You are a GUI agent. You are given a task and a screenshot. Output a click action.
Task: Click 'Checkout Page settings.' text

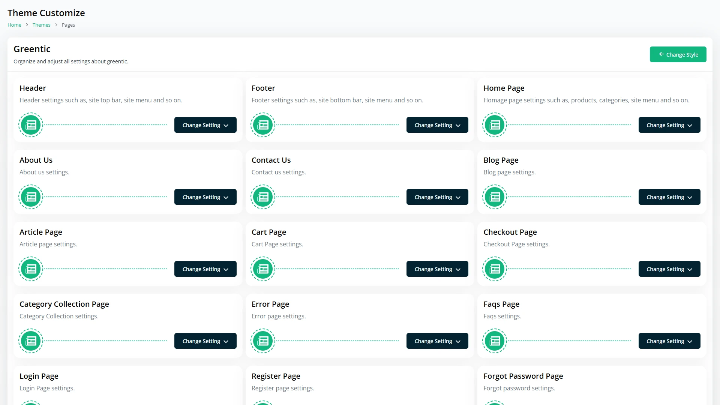click(x=516, y=244)
